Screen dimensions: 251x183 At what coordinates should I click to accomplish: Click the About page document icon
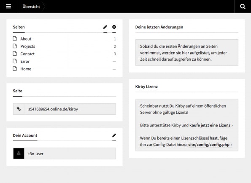tap(15, 38)
